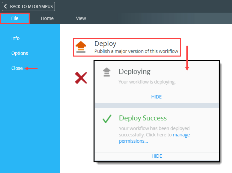232x173 pixels.
Task: Click the Deploy heading text
Action: pos(105,44)
